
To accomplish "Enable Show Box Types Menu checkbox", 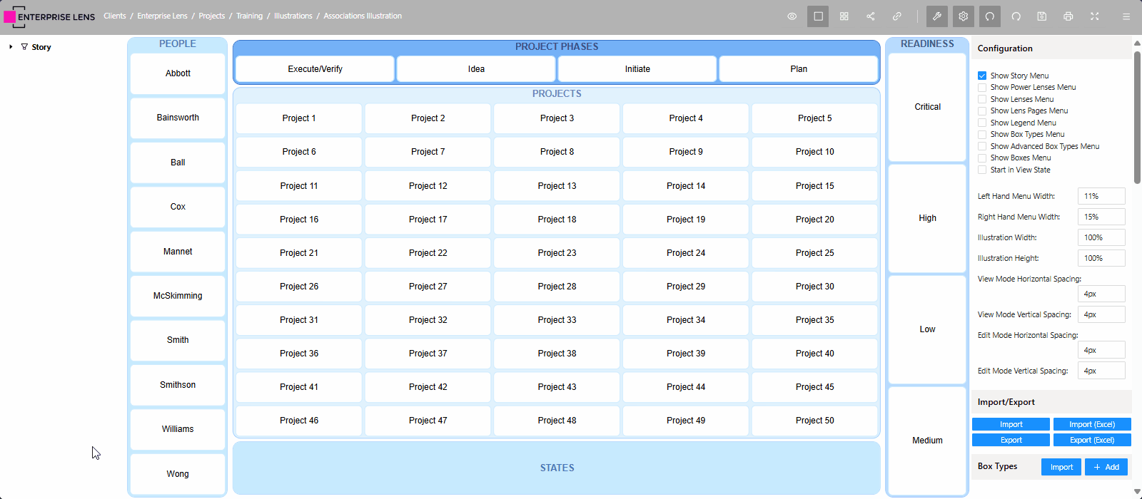I will coord(982,134).
